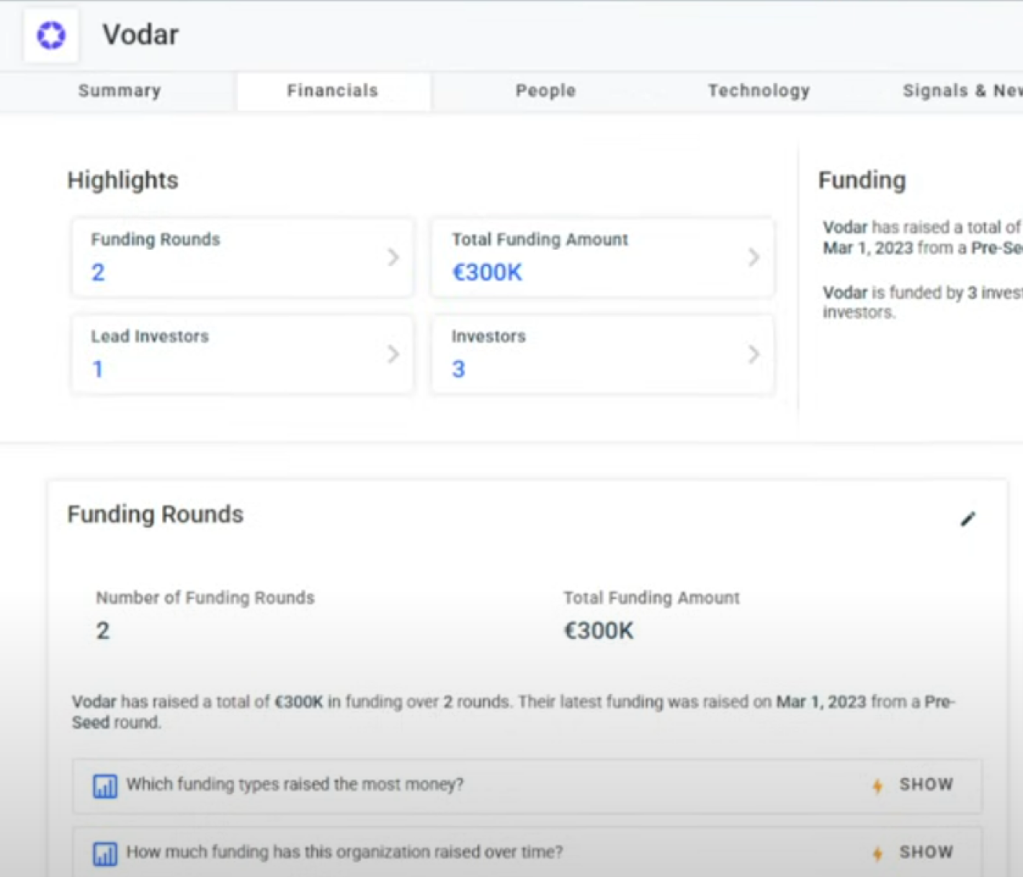Select the Financials tab
This screenshot has width=1023, height=877.
click(332, 91)
